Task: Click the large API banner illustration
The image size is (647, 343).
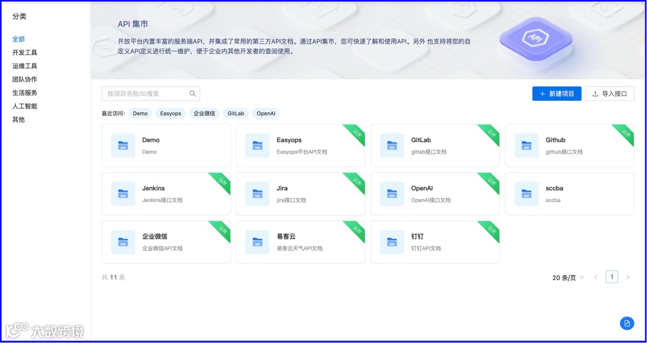Action: tap(536, 39)
